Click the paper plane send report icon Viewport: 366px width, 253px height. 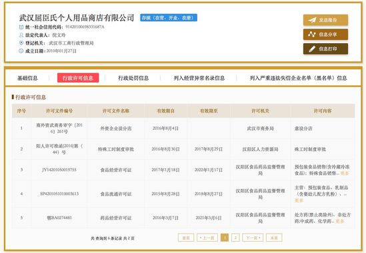coord(312,20)
